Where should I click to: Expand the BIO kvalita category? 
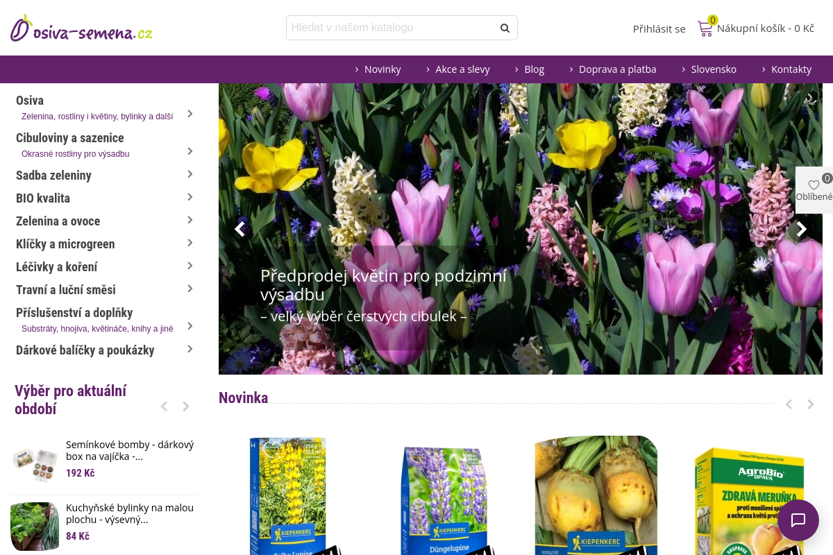pos(190,197)
